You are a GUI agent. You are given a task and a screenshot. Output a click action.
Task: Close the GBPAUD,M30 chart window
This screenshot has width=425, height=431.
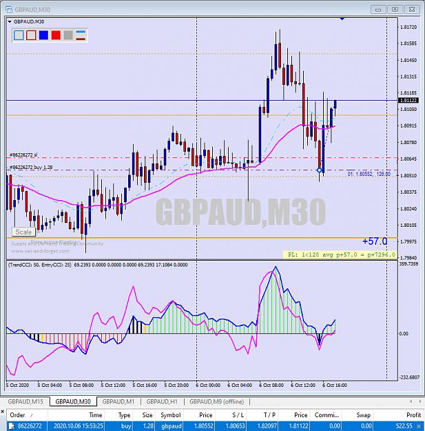(x=412, y=10)
